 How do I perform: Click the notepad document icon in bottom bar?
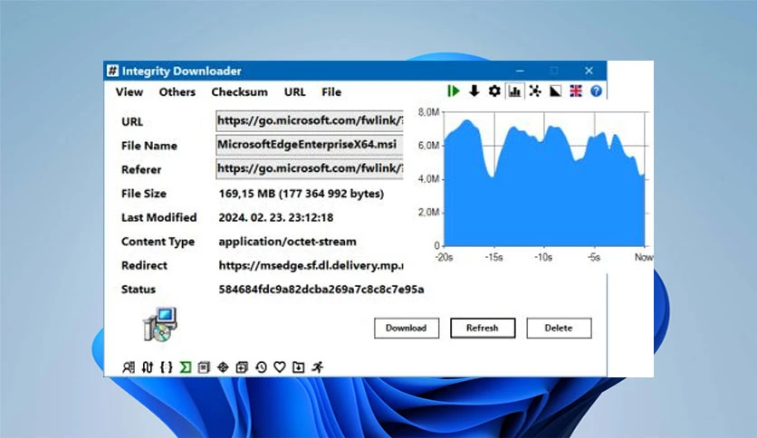click(x=204, y=367)
